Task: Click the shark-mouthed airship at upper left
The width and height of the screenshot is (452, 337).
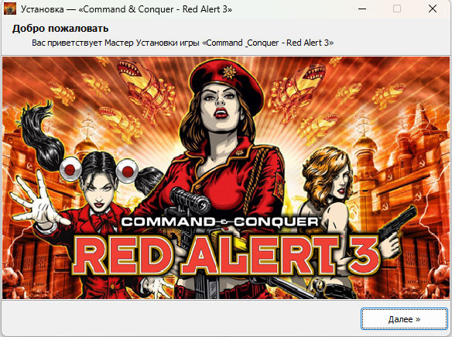Action: (144, 87)
